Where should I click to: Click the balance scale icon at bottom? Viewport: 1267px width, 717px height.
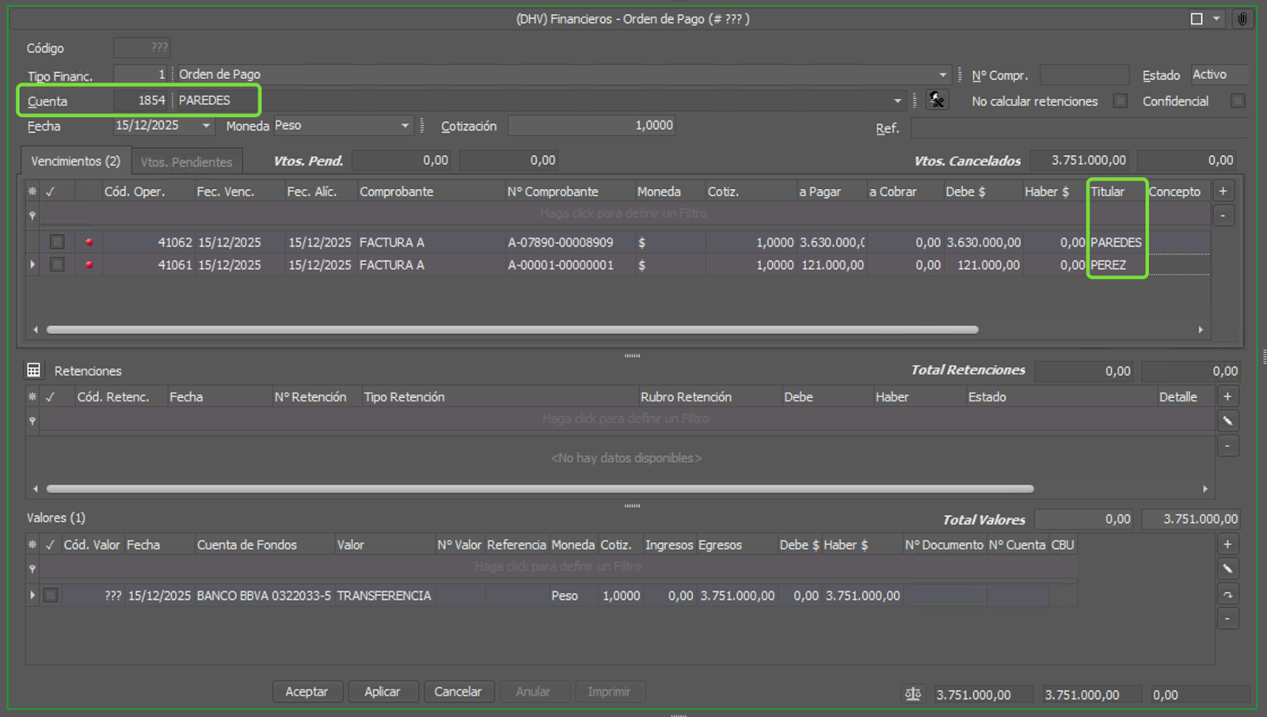tap(913, 694)
